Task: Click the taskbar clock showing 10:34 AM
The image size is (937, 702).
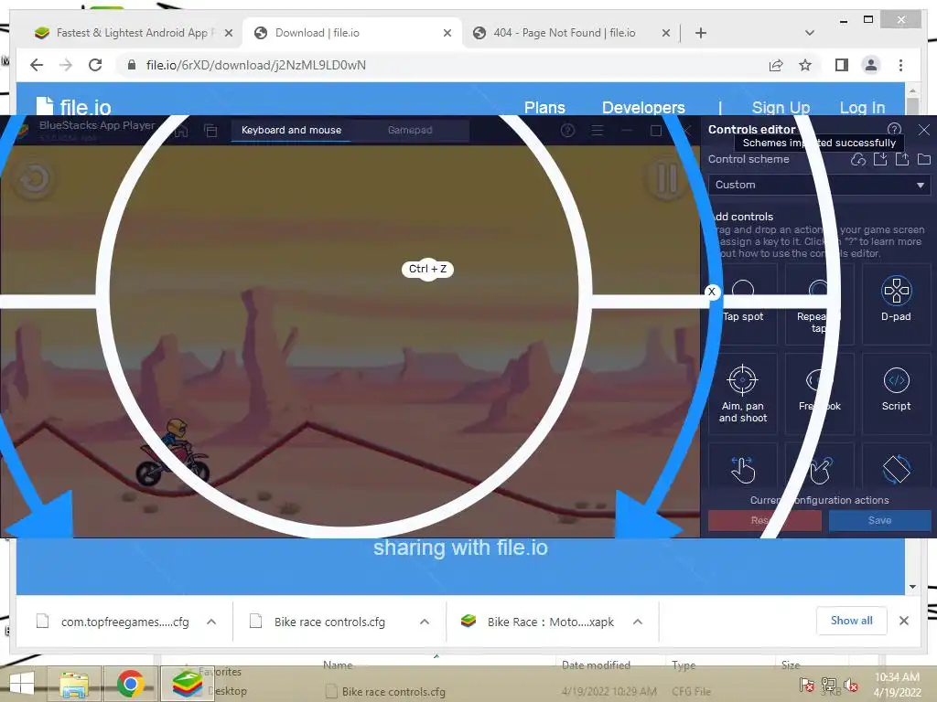Action: (x=897, y=685)
